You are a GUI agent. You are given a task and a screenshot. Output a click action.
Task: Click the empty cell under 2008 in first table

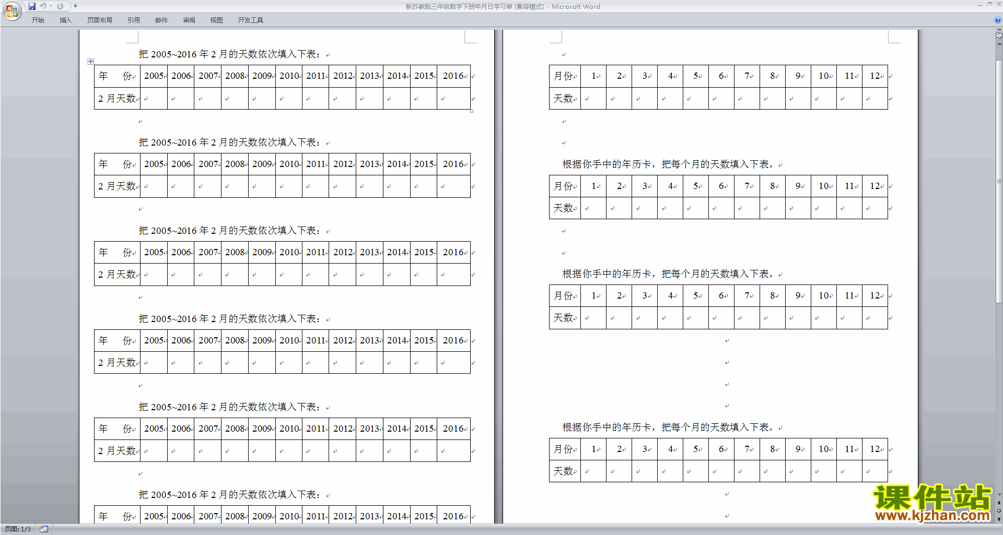(235, 98)
